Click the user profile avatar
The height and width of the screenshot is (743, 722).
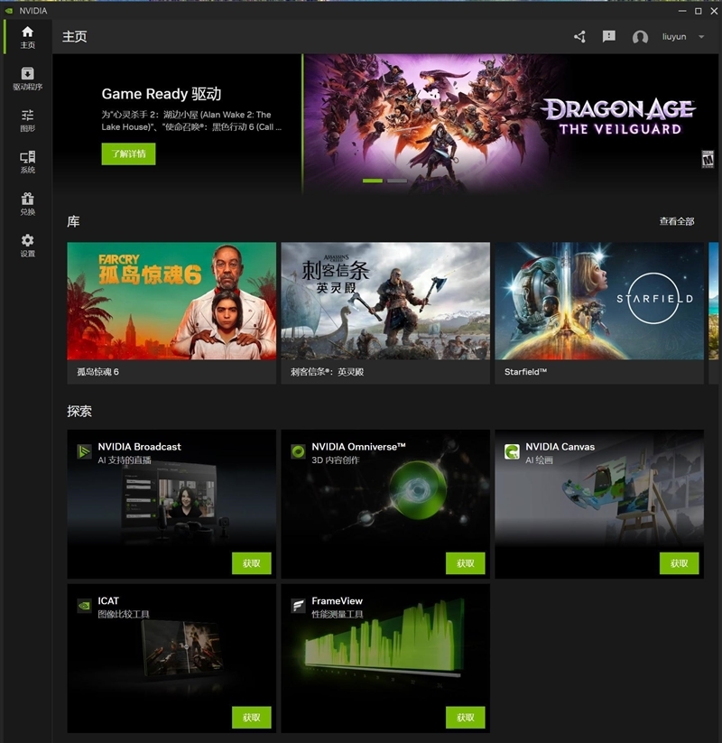pyautogui.click(x=641, y=36)
